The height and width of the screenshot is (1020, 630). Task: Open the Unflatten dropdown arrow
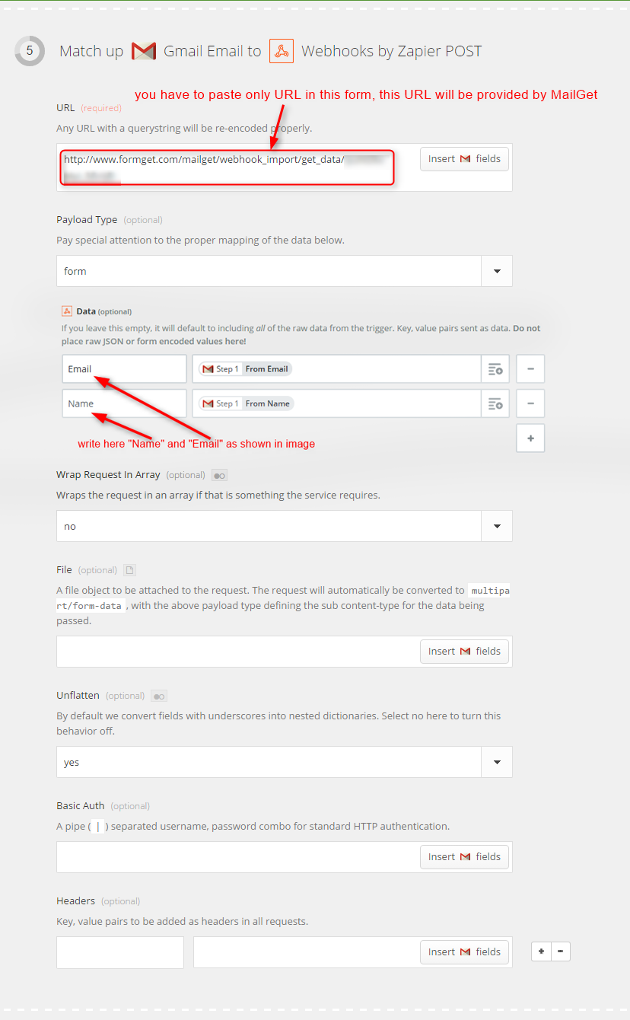[497, 762]
